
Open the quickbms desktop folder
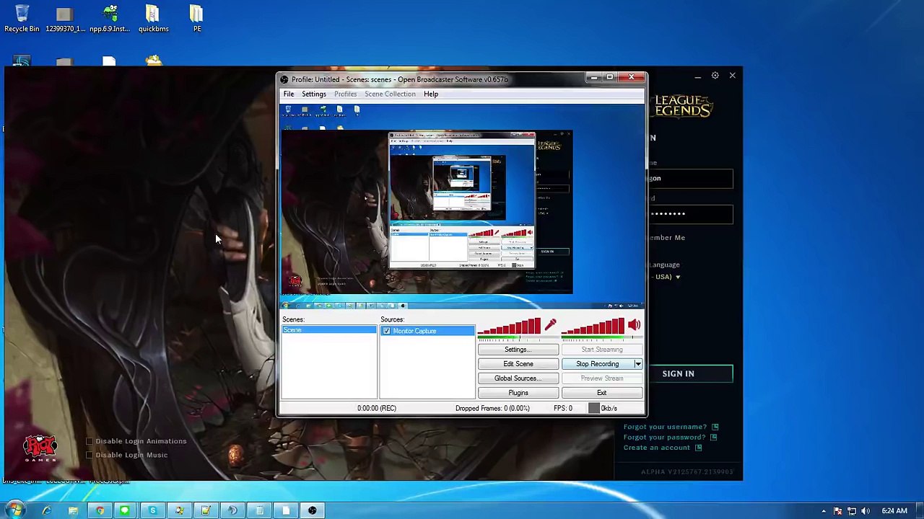[153, 19]
